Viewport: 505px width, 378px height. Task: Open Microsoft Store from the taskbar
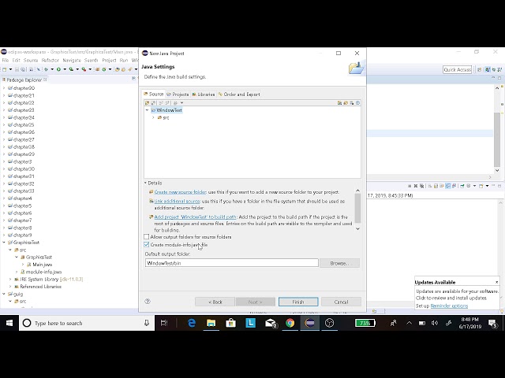pos(230,323)
